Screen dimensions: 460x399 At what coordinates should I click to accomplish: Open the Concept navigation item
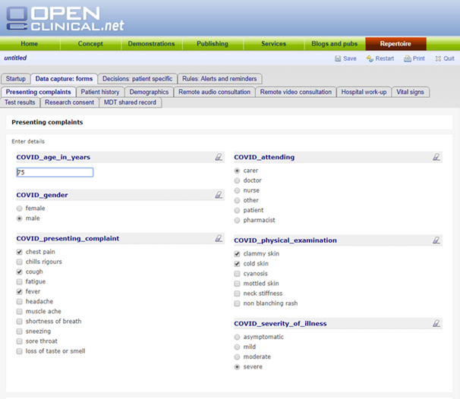(x=90, y=44)
